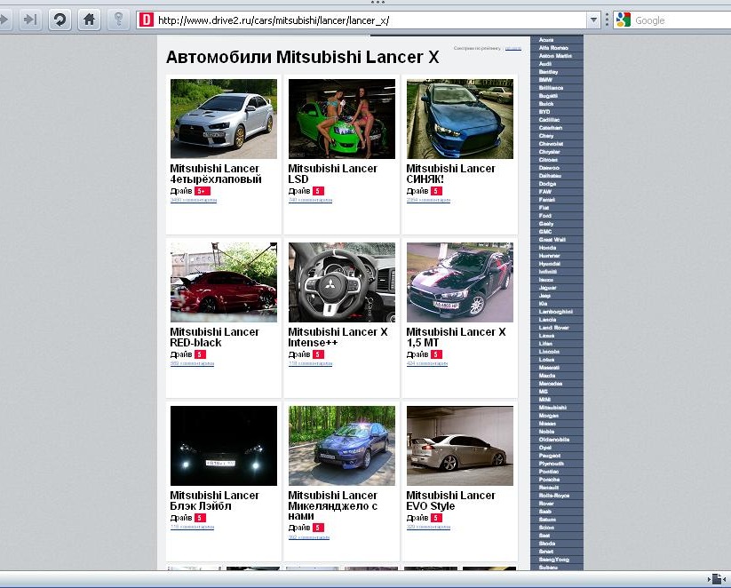Screen dimensions: 731x588
Task: Open the address bar history dropdown
Action: pyautogui.click(x=593, y=20)
